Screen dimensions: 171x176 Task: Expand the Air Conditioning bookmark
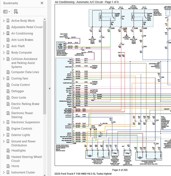coord(4,33)
